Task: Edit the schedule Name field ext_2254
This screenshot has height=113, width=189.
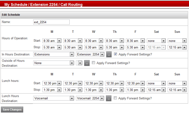Action: pyautogui.click(x=51, y=22)
